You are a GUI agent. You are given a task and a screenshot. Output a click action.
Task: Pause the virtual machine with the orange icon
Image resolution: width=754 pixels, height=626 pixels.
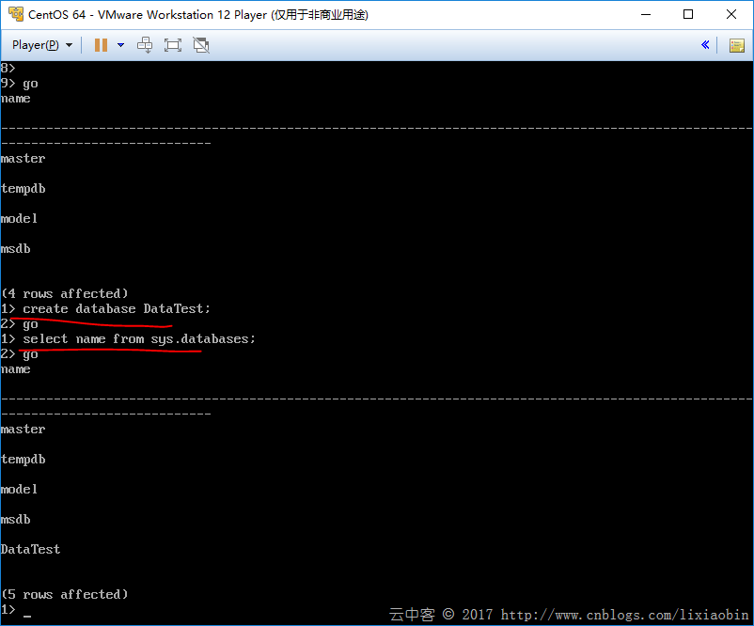point(101,45)
